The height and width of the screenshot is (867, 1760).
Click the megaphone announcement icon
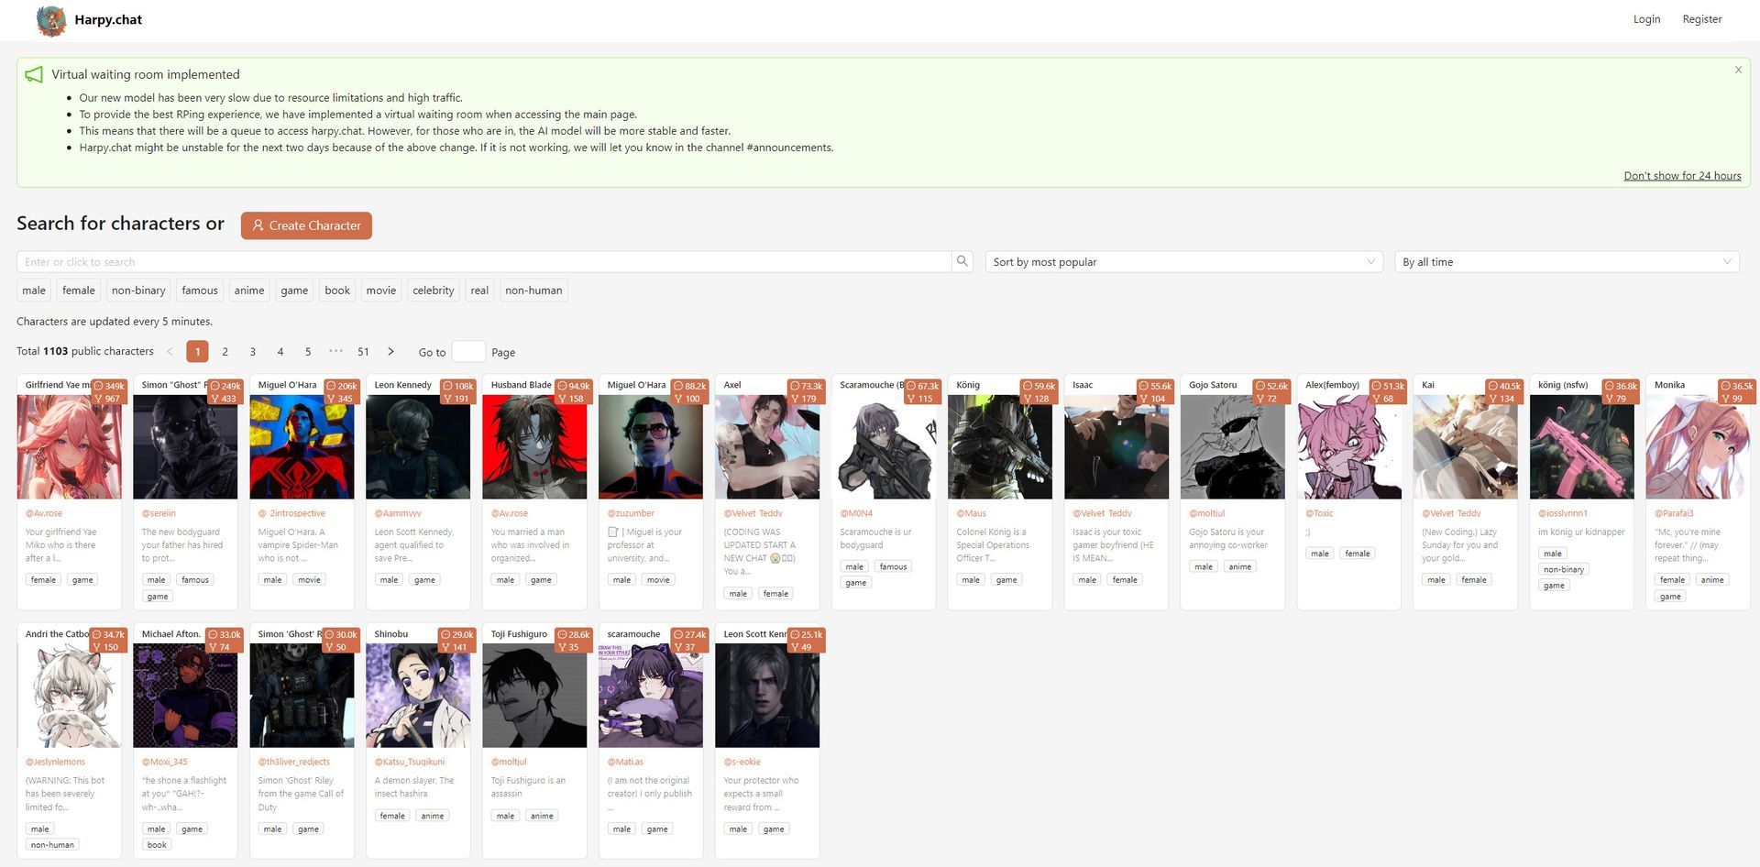coord(34,74)
